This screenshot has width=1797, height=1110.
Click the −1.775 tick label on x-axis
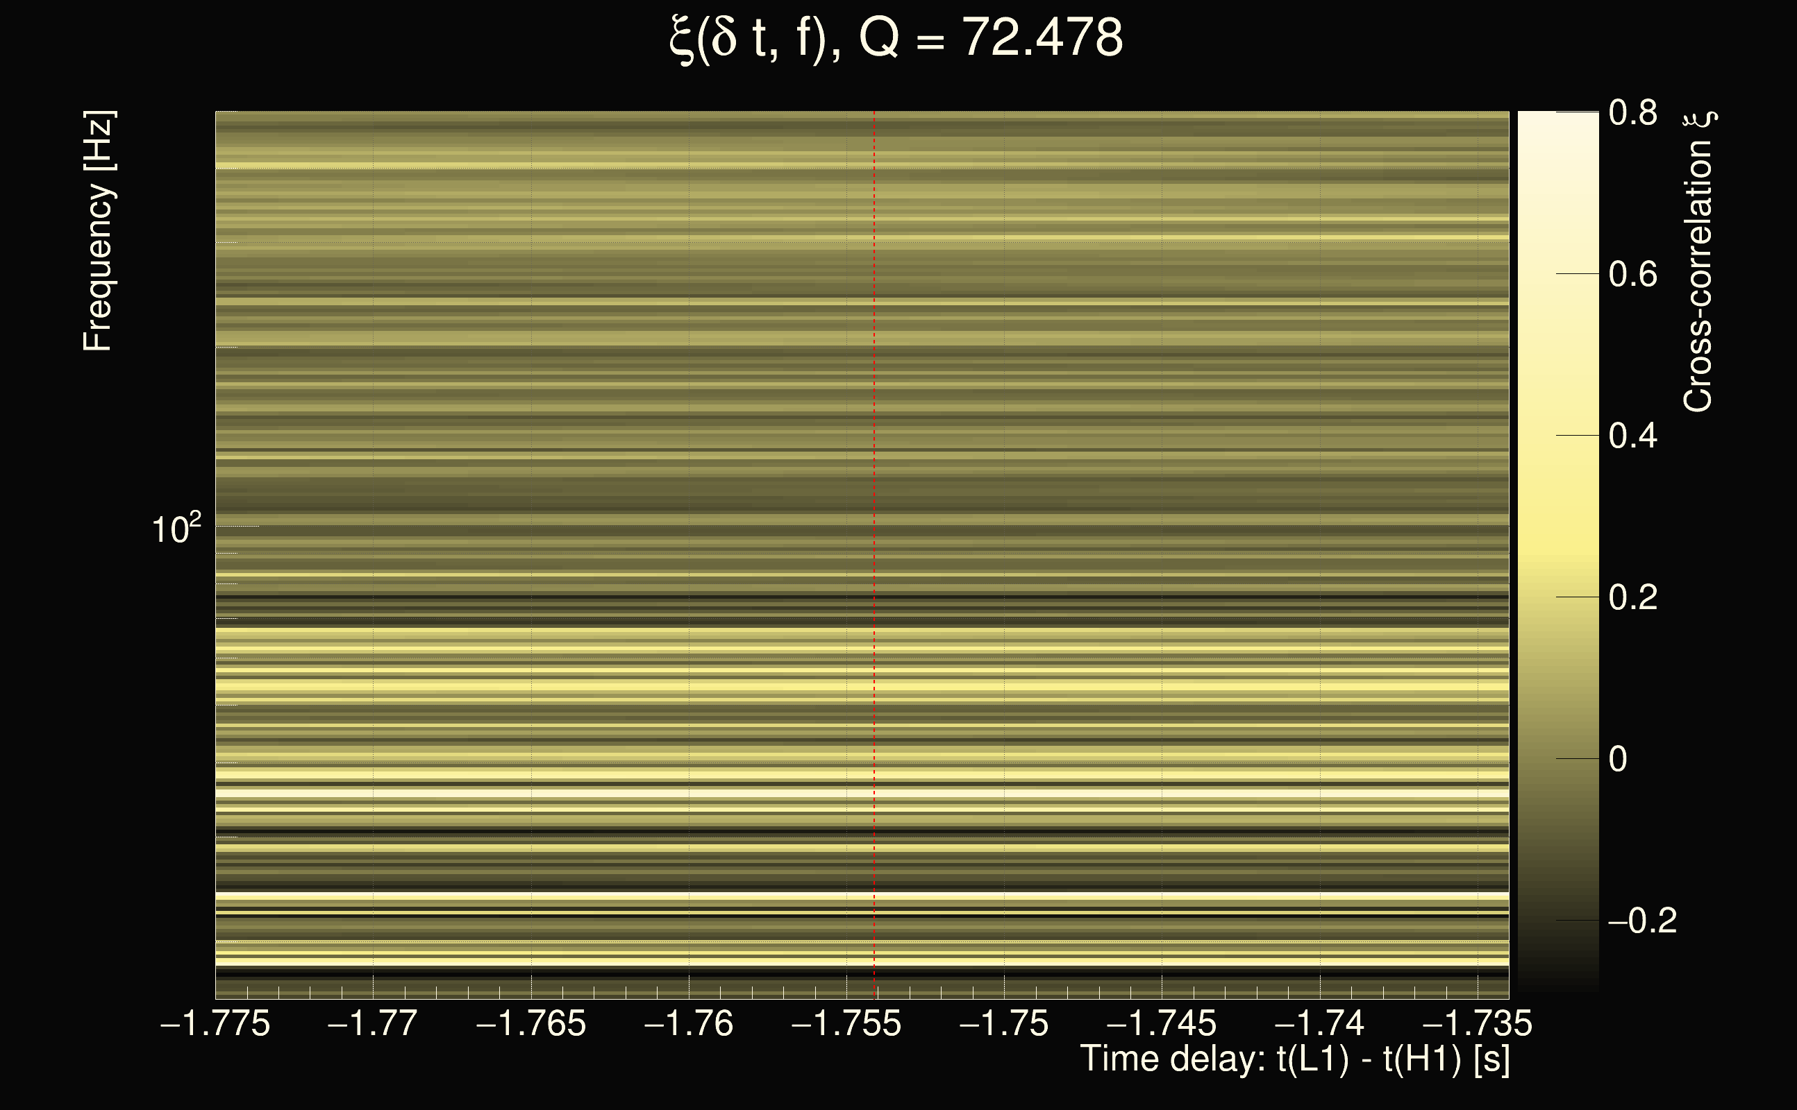pos(215,1023)
